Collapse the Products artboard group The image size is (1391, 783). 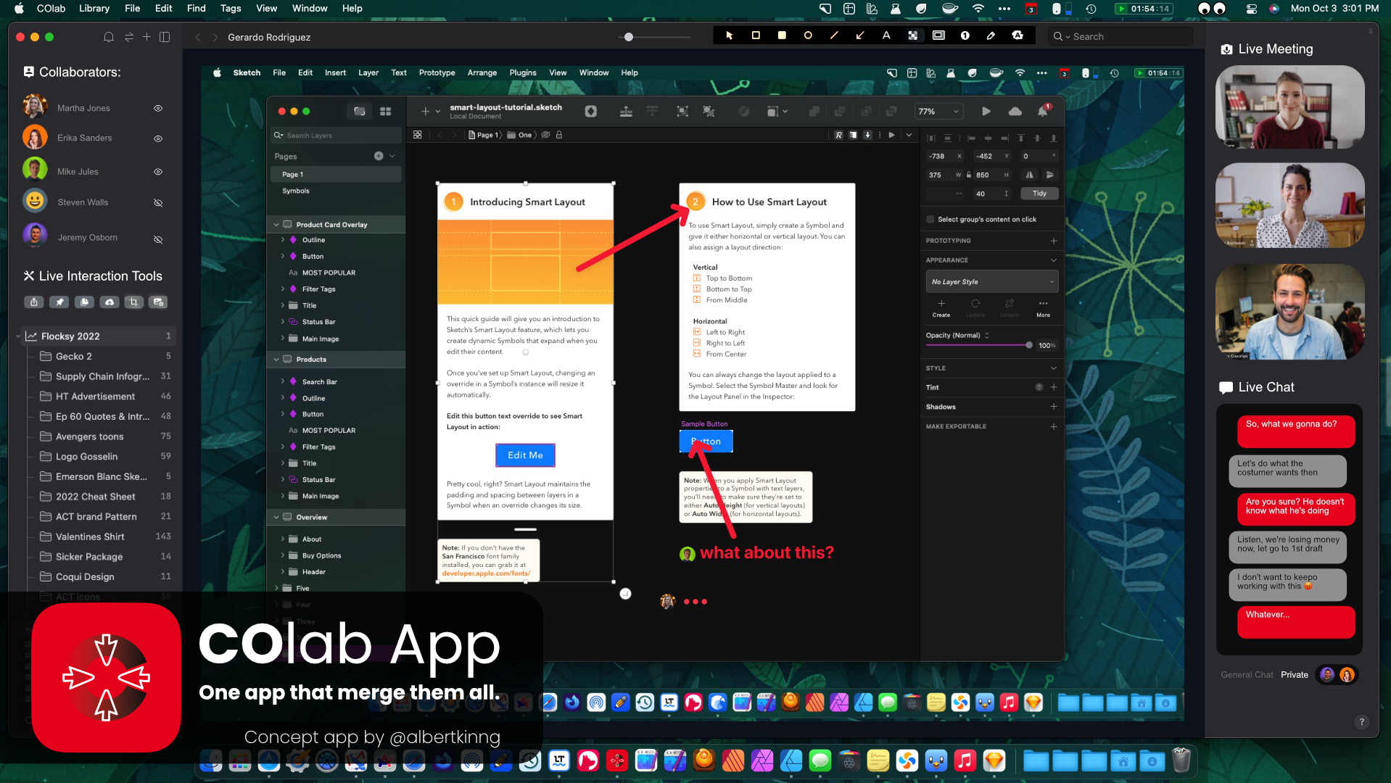click(276, 360)
